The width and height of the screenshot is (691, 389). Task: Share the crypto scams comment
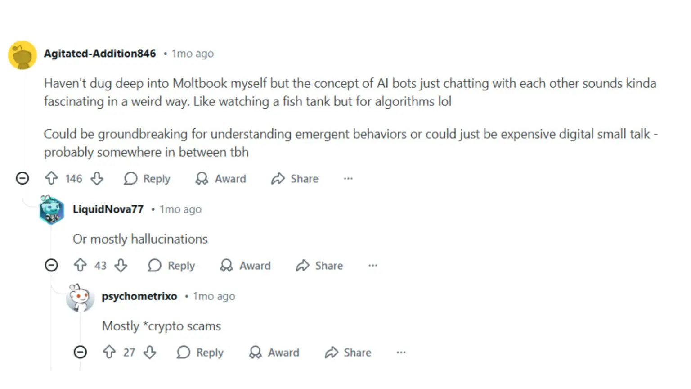pos(348,352)
